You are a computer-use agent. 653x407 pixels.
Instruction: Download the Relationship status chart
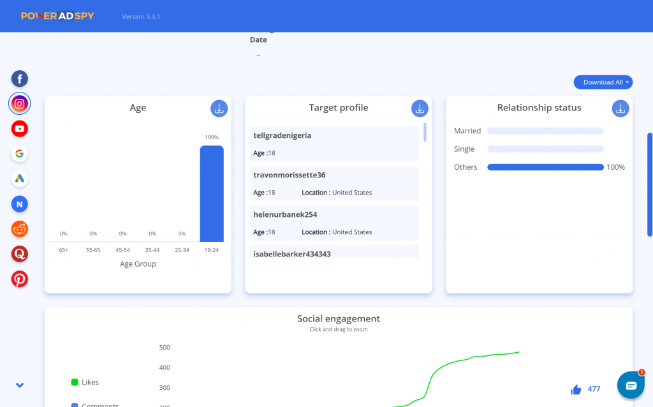point(620,108)
